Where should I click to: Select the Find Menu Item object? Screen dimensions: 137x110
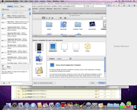(15, 59)
